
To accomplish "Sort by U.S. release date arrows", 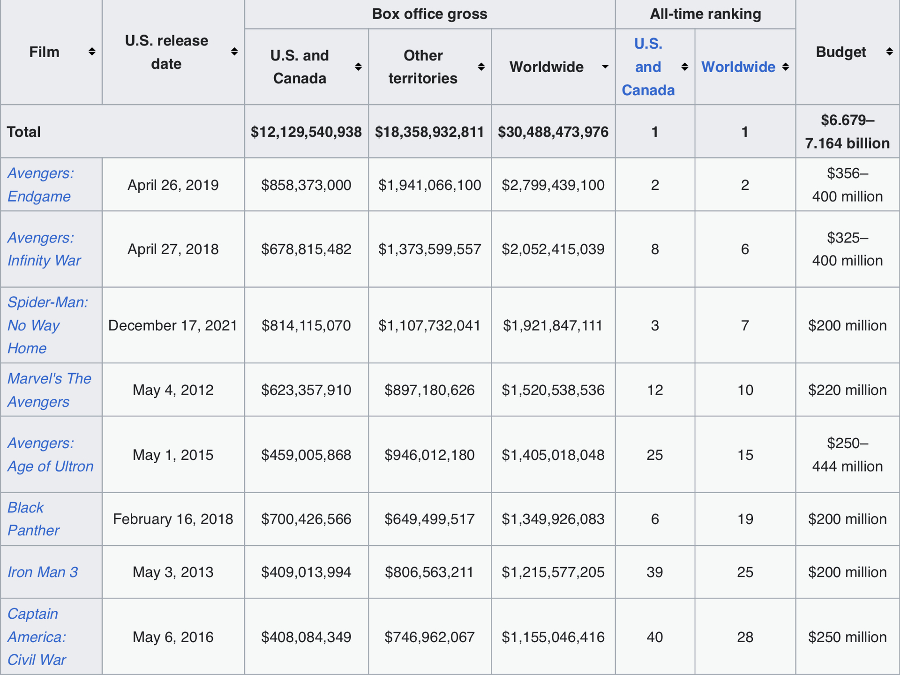I will [234, 52].
